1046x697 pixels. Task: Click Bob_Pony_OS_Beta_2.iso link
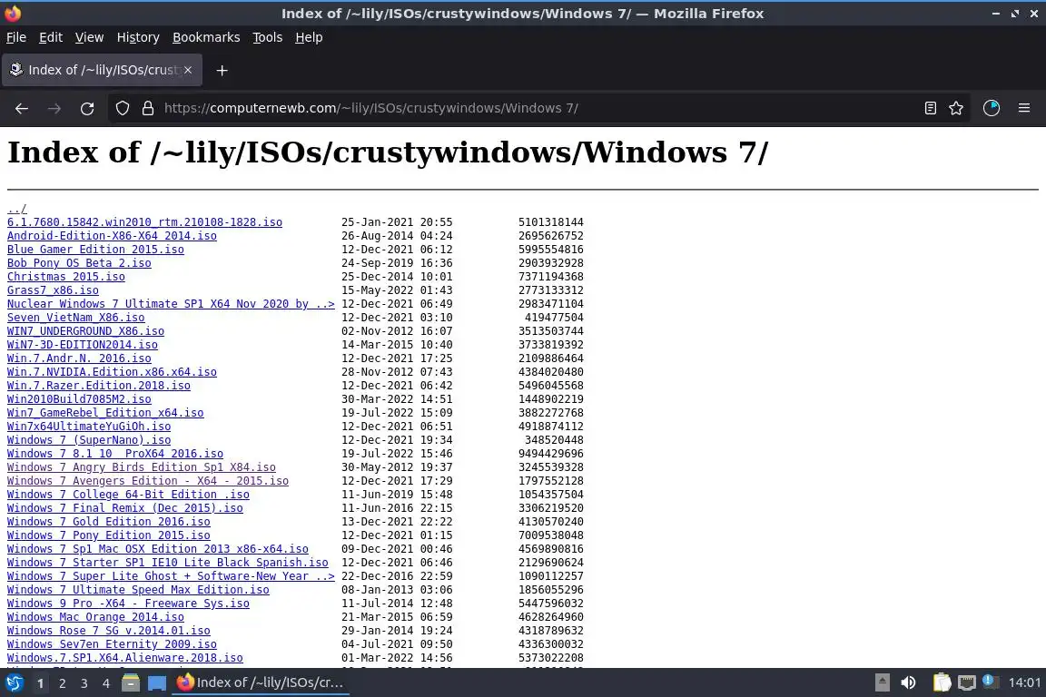(79, 263)
